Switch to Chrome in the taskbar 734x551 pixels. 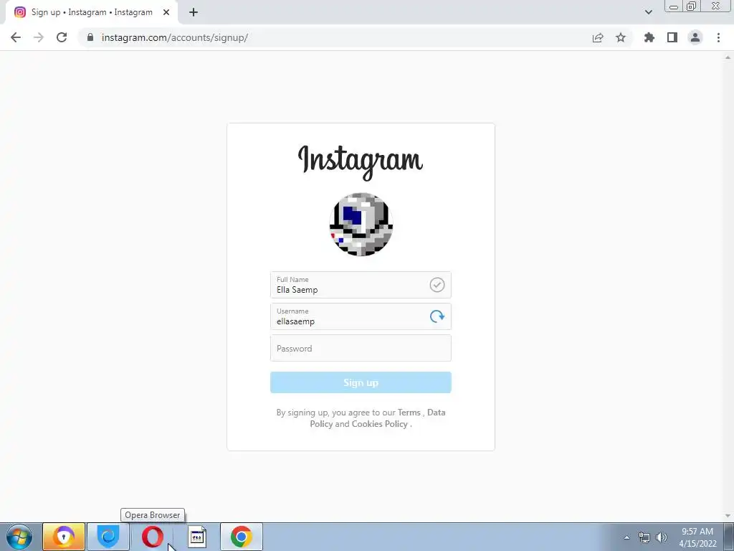point(242,537)
